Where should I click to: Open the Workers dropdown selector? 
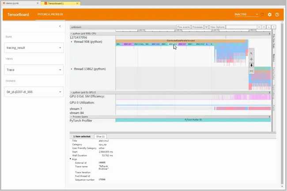[34, 92]
